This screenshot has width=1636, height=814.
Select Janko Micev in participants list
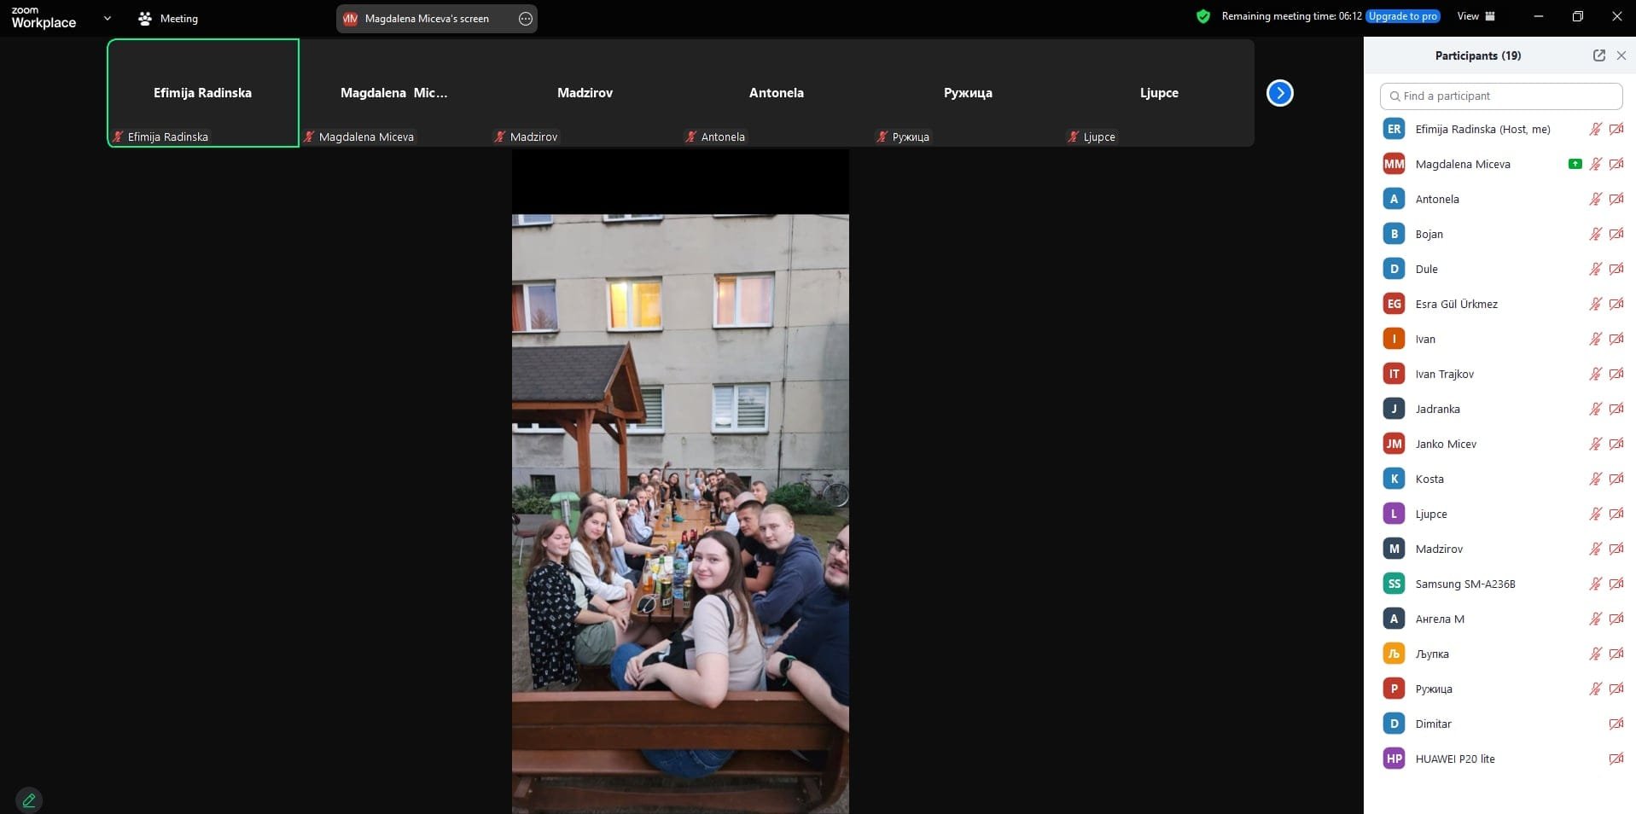pos(1500,445)
